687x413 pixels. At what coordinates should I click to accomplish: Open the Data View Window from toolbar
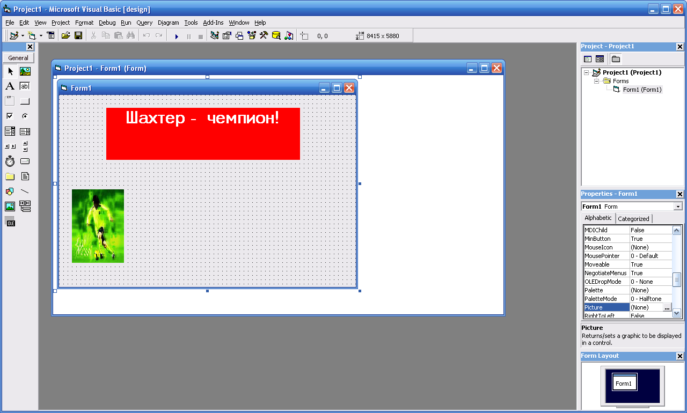[x=276, y=36]
